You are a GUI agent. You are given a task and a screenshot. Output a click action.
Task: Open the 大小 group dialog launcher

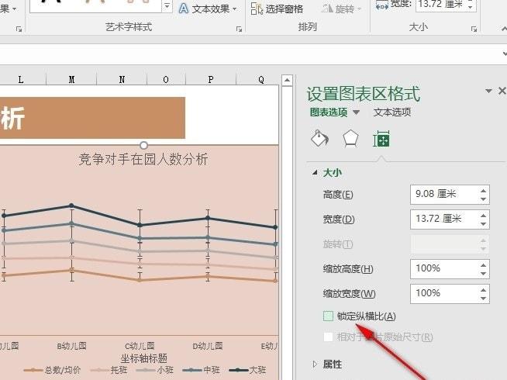point(474,29)
